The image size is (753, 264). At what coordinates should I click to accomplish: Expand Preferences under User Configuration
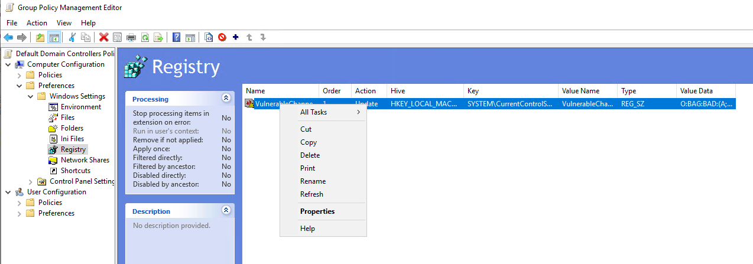pyautogui.click(x=19, y=213)
